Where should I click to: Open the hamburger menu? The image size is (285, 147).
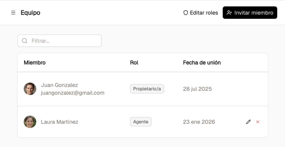tap(13, 13)
